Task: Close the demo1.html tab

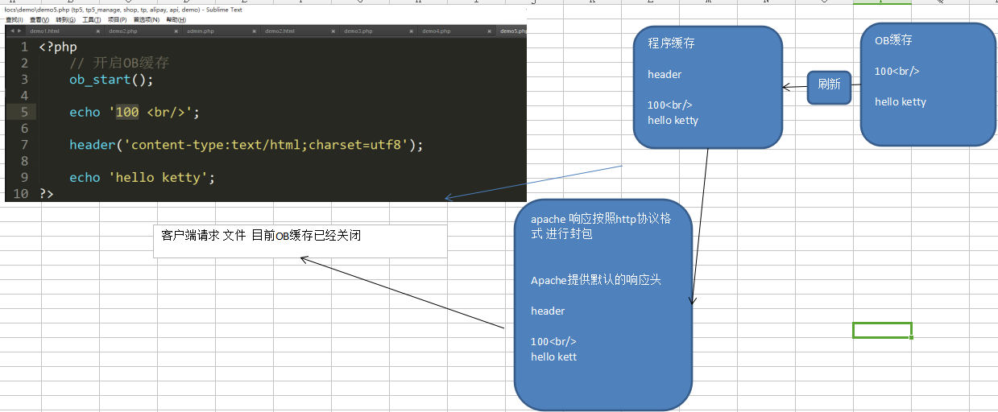Action: 98,31
